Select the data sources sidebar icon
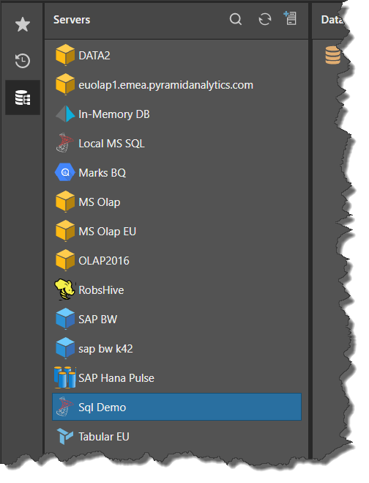Image resolution: width=369 pixels, height=483 pixels. coord(23,97)
